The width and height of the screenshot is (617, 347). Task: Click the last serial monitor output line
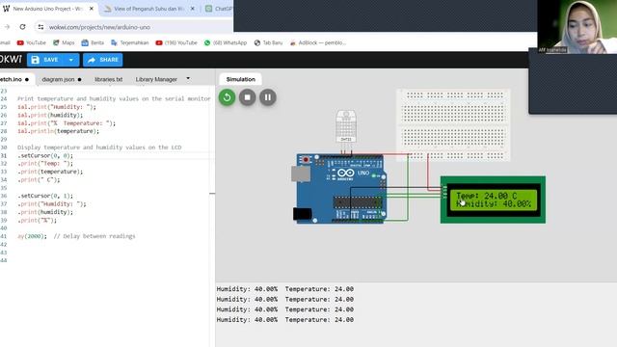coord(285,319)
